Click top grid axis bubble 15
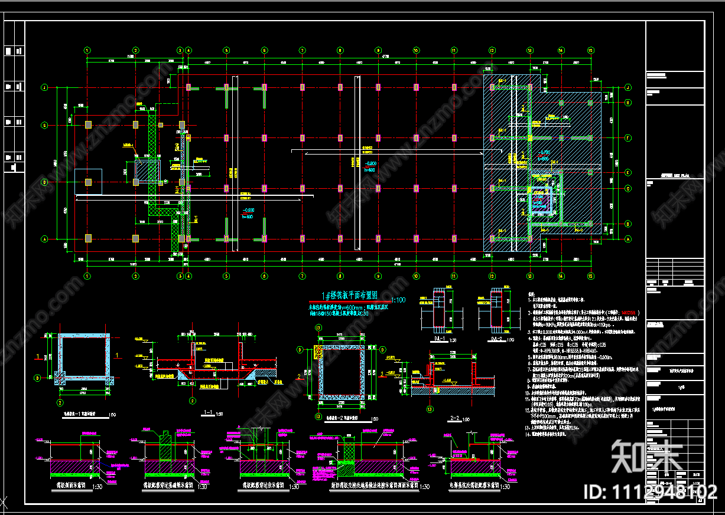 (590, 51)
